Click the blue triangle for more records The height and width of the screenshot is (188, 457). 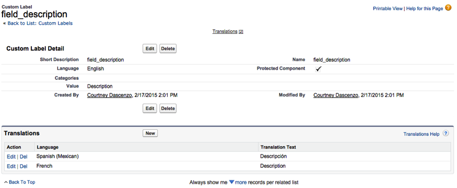[232, 182]
